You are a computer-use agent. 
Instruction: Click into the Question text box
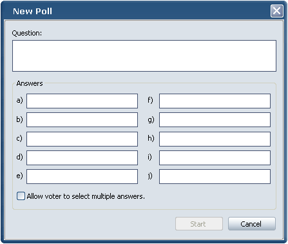(144, 56)
